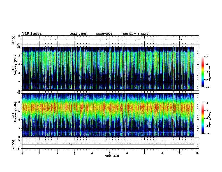The width and height of the screenshot is (222, 172).
Task: Click the "Time (min)" axis label
Action: tap(112, 156)
